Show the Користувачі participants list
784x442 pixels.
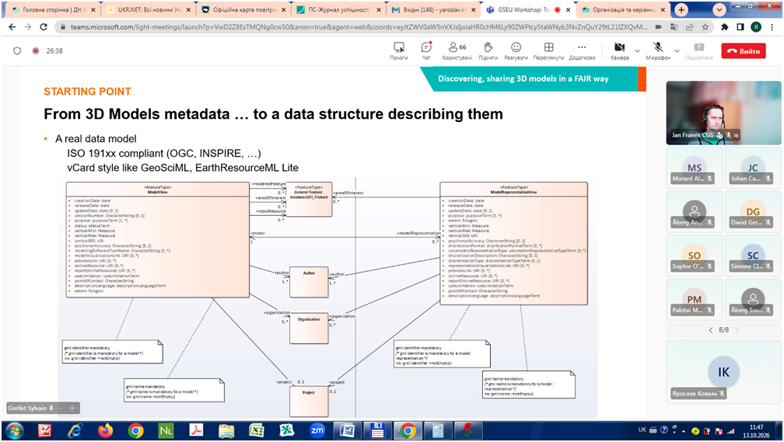[457, 50]
